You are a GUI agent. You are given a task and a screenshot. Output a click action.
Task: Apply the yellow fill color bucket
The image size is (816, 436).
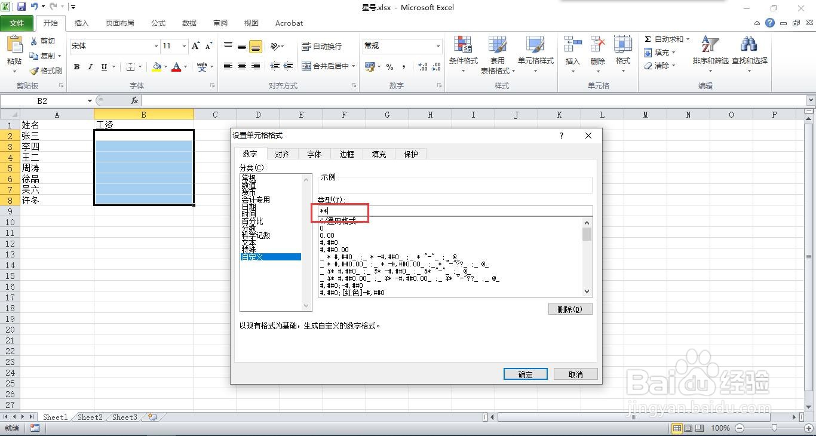tap(157, 67)
